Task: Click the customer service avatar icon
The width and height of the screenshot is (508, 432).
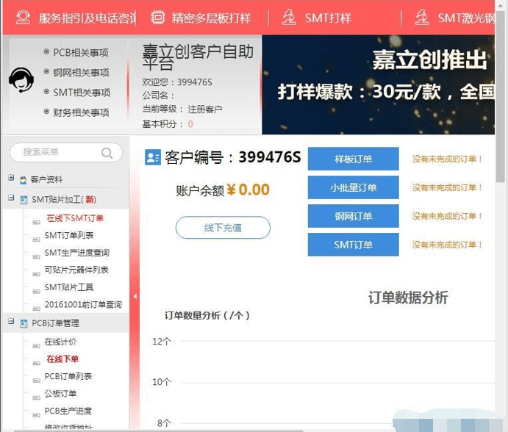Action: tap(21, 80)
